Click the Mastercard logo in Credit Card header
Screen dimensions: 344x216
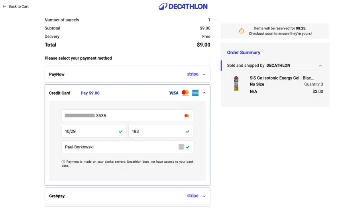(185, 93)
